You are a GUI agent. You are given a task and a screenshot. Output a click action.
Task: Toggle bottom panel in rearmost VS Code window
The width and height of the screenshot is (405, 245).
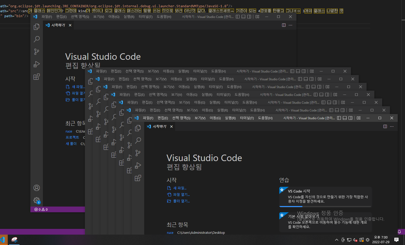click(x=243, y=17)
